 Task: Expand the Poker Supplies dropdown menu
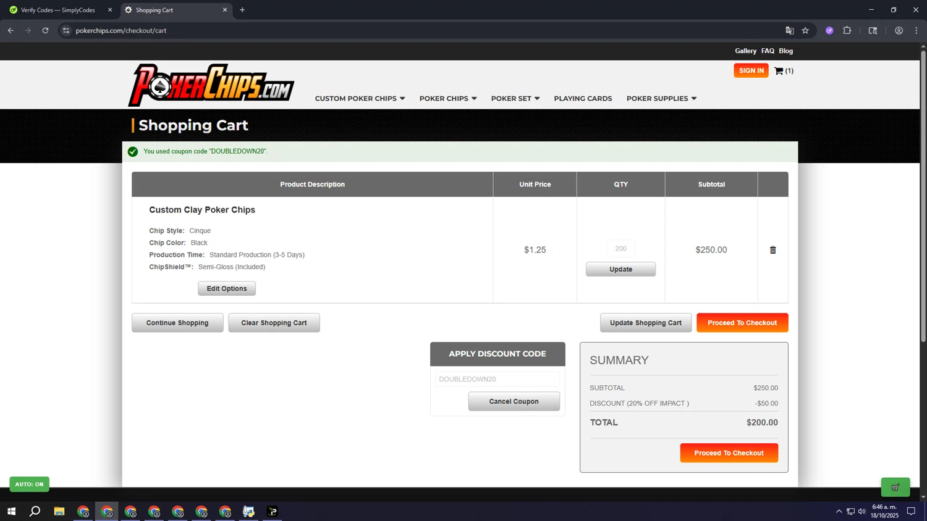click(661, 99)
